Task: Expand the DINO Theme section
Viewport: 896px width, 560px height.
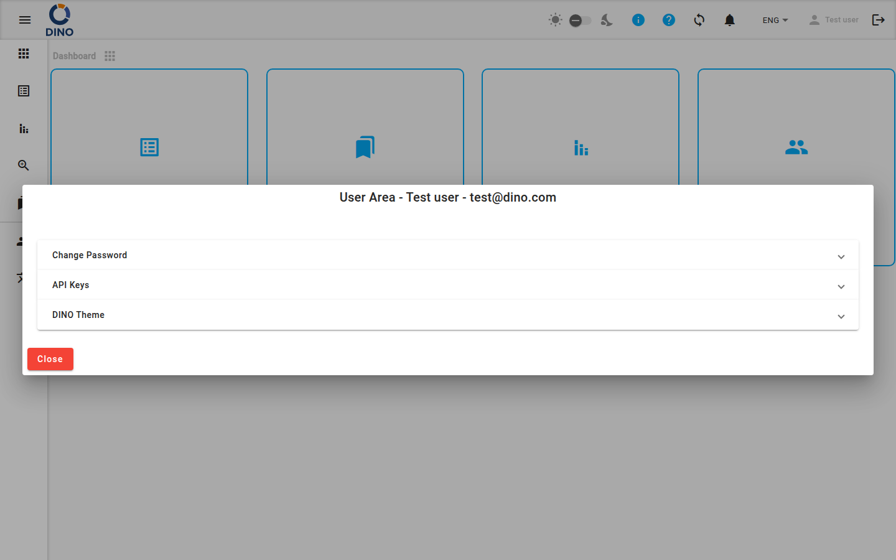Action: 448,315
